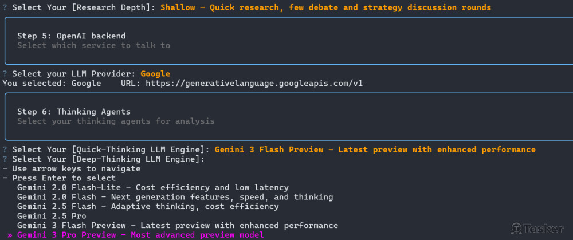
Task: Click the question mark before LLM Provider prompt
Action: click(x=5, y=74)
